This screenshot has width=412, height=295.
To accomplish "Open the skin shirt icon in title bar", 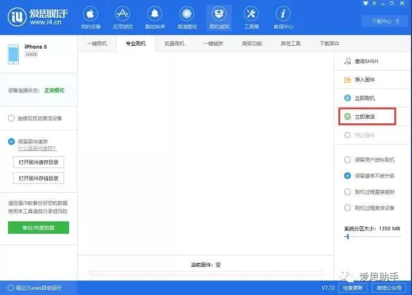I will (x=366, y=3).
